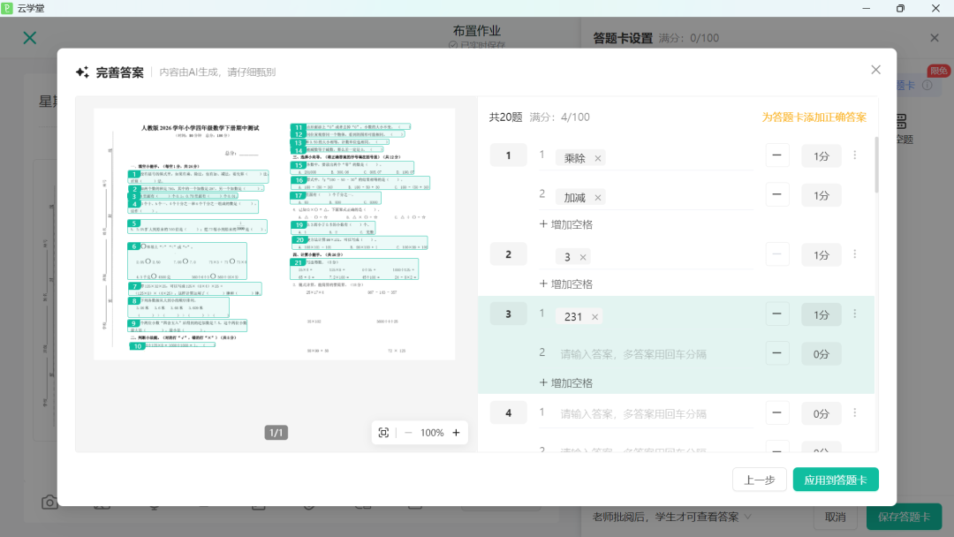Delete blank 2 of question 3 with minus
This screenshot has height=537, width=954.
tap(777, 353)
